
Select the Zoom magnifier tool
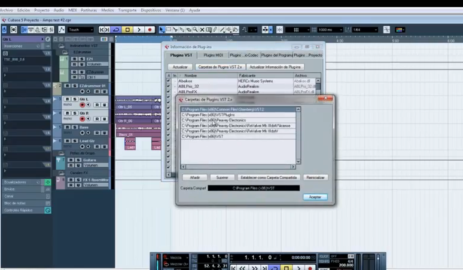(196, 30)
